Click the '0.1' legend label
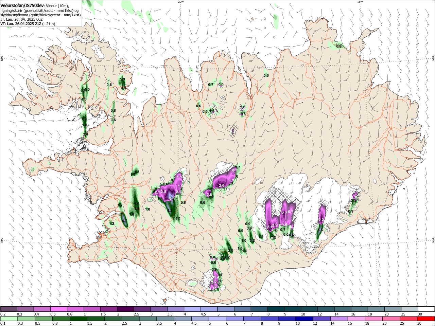Screen dimensions: 435x326 pos(3,324)
